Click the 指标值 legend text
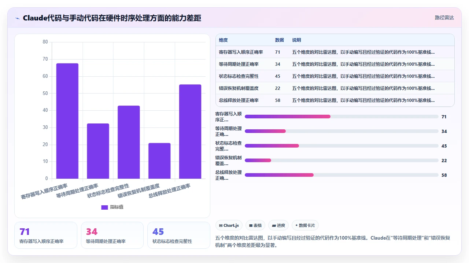Screen dimensions: 469x263 (117, 207)
